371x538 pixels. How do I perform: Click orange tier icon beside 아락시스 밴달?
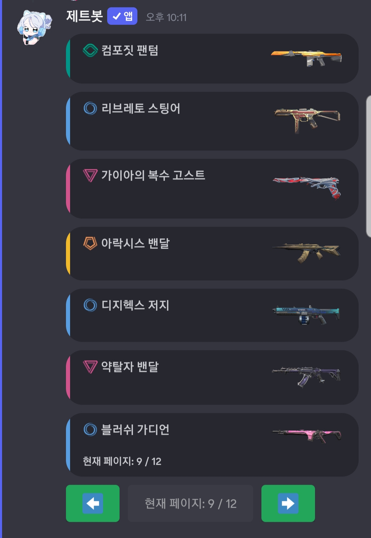pos(90,243)
